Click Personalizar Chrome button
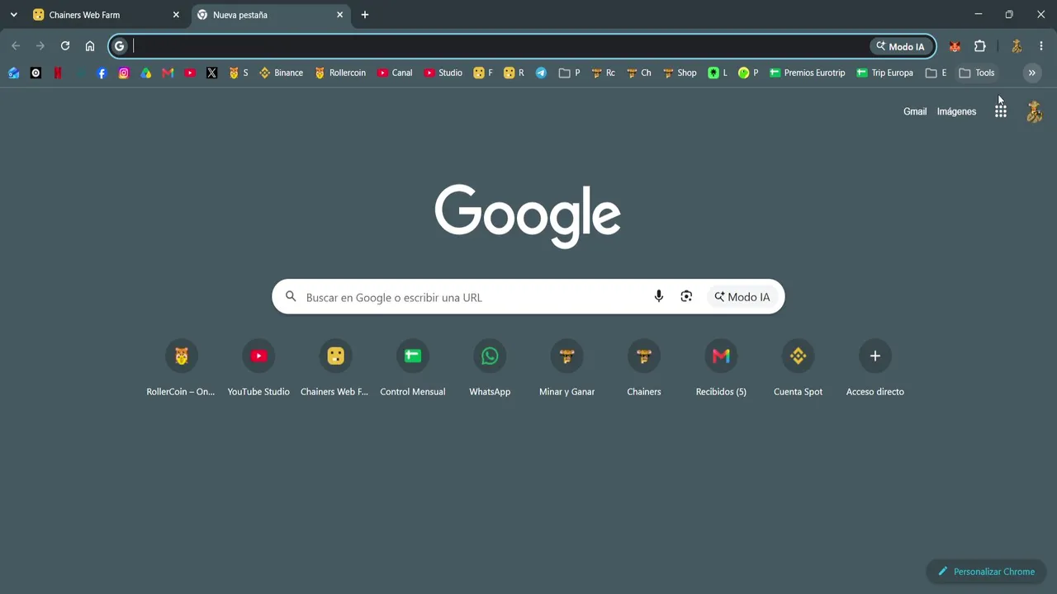Screen dimensions: 1057x594 [x=987, y=572]
